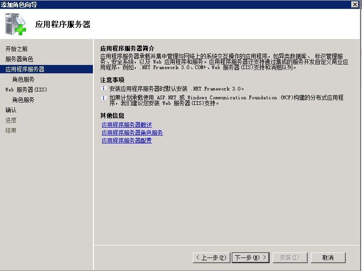Click the note recommending Web 服务器(IIS) support
This screenshot has width=362, height=271.
[x=226, y=100]
